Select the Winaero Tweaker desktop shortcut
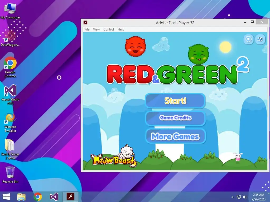The image size is (270, 202). pyautogui.click(x=10, y=123)
